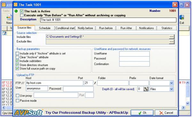The width and height of the screenshot is (192, 117).
Task: Click the Description text field
Action: (108, 20)
